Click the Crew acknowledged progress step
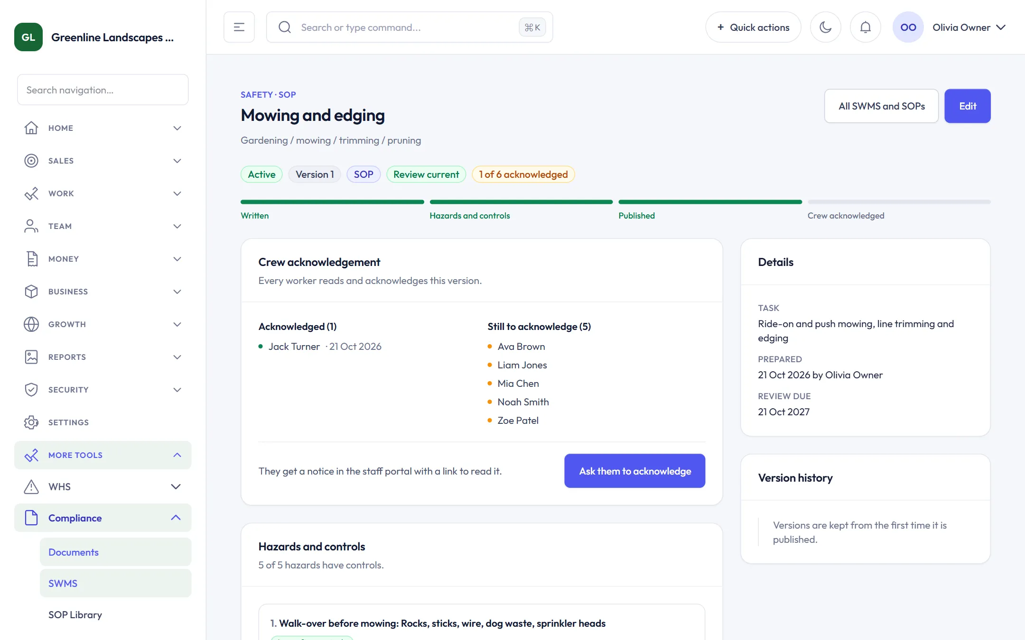1025x640 pixels. (899, 210)
